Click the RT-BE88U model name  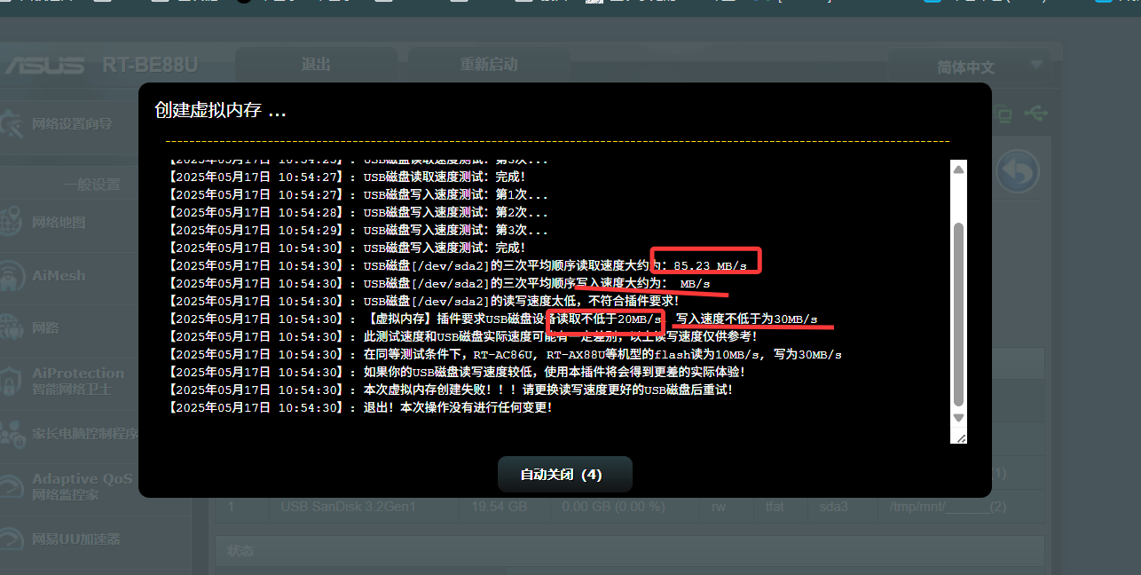[150, 66]
